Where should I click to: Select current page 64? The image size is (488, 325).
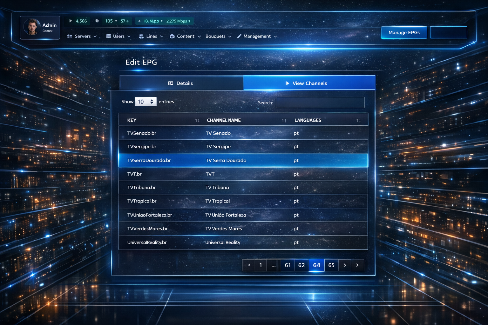[x=317, y=265]
